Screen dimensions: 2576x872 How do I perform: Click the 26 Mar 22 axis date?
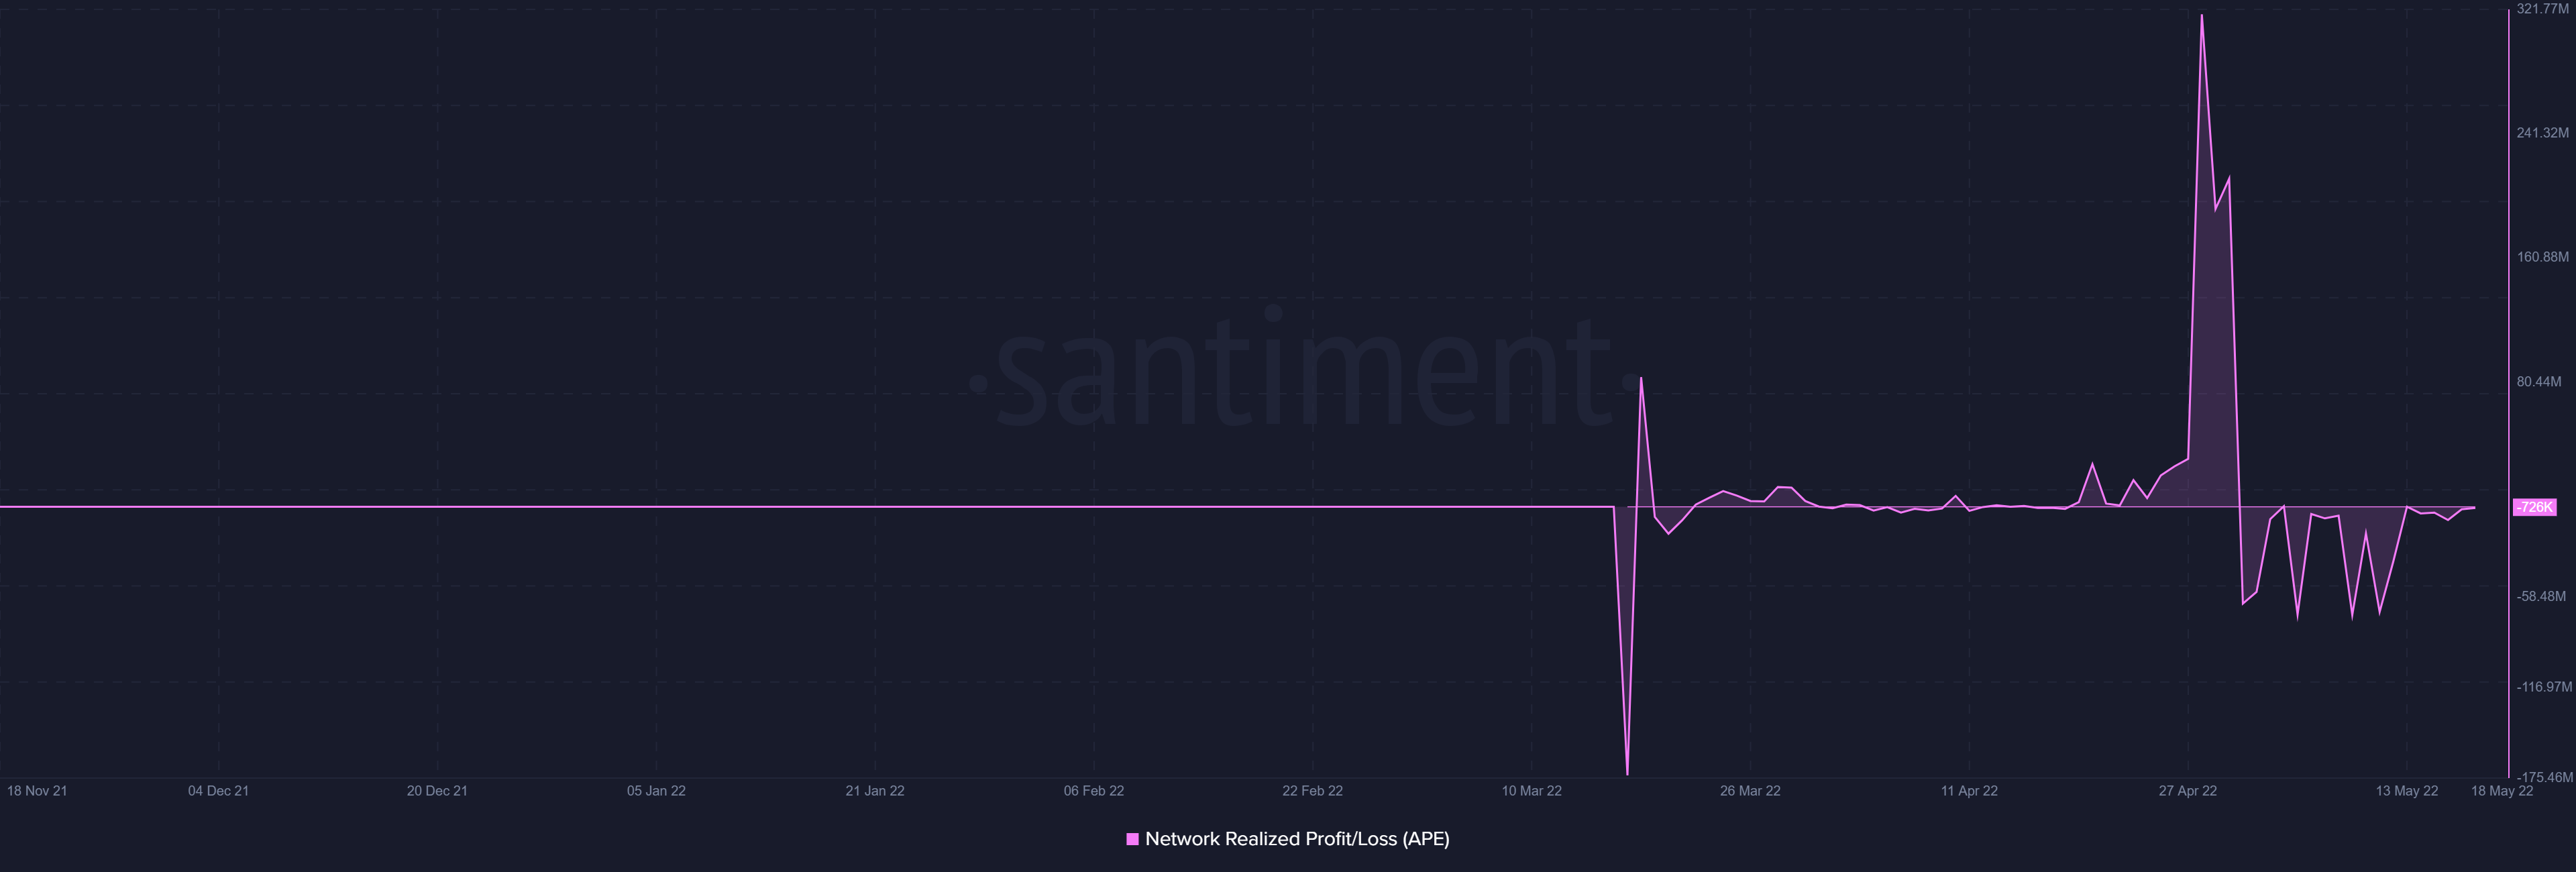pyautogui.click(x=1750, y=791)
